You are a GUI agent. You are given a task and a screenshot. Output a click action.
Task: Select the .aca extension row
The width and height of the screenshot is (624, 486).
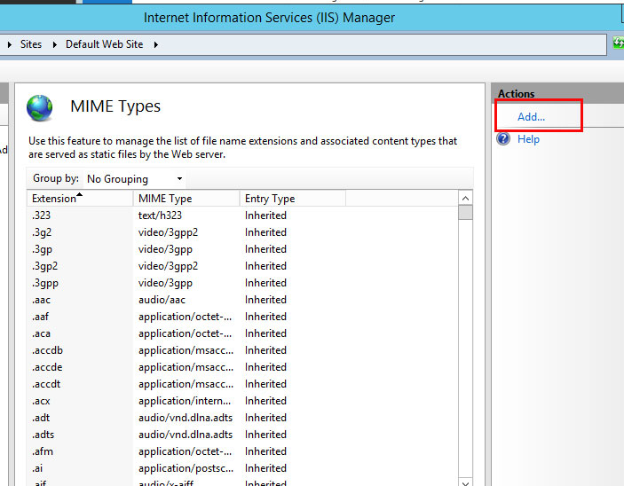[242, 333]
